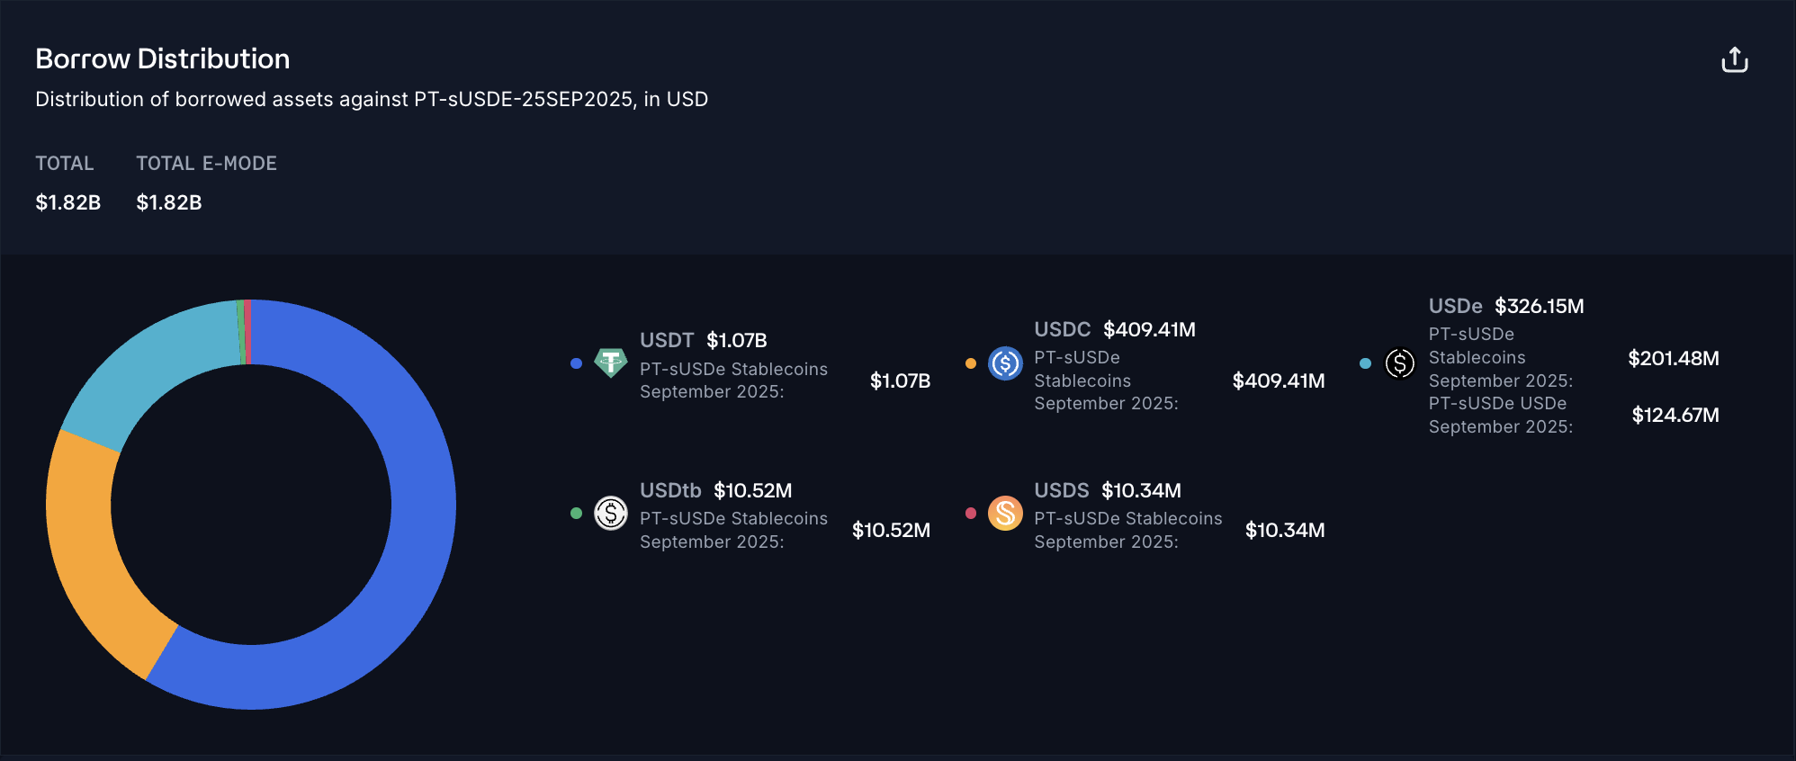
Task: Click the USDC coin logo icon
Action: [1005, 363]
